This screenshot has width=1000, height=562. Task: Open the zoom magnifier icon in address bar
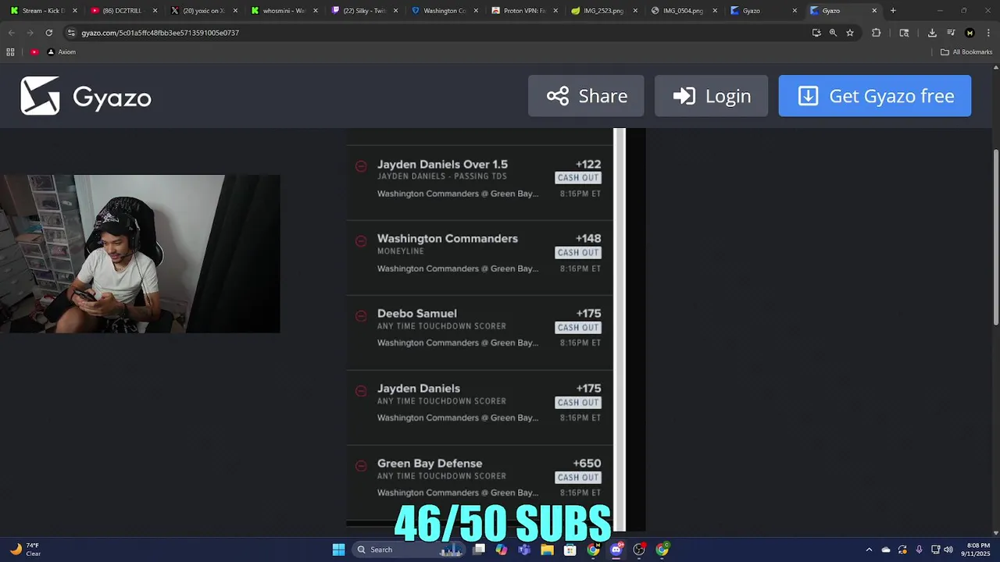(833, 33)
